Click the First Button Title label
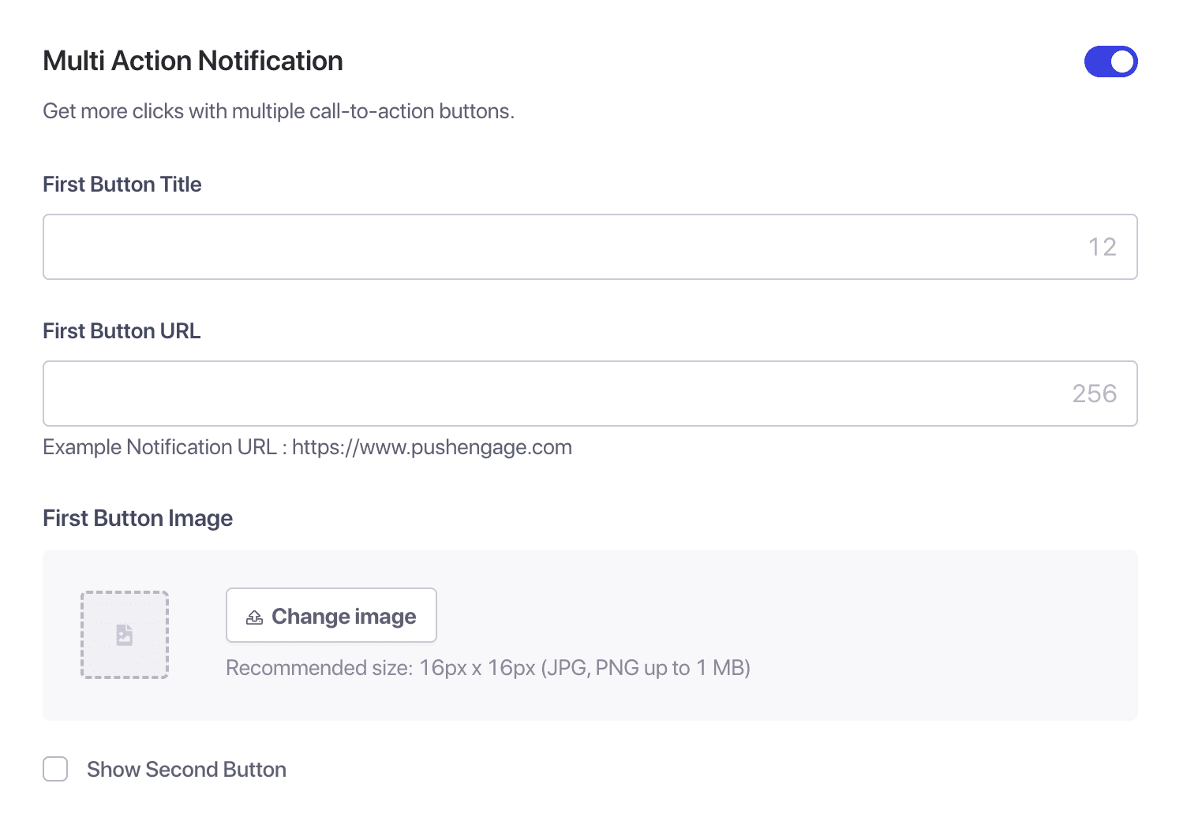This screenshot has width=1187, height=817. 122,185
